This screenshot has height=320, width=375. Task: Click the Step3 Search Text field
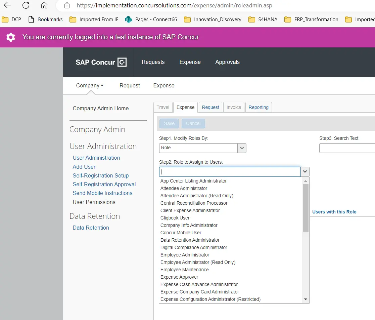pyautogui.click(x=347, y=148)
